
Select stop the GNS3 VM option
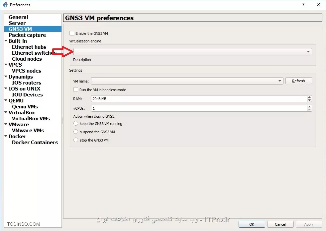[x=76, y=140]
